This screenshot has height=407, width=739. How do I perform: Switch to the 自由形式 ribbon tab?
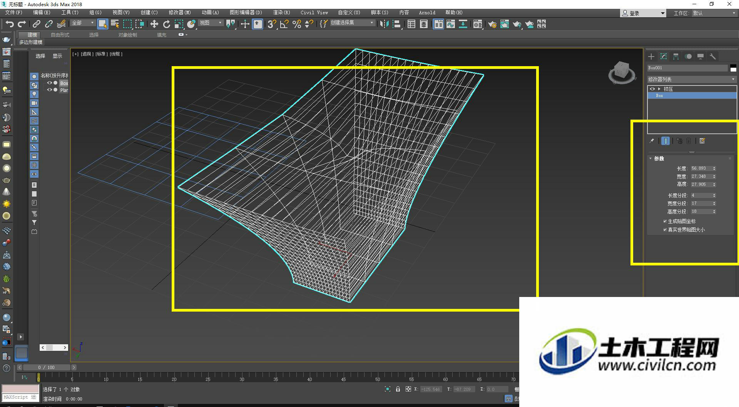pyautogui.click(x=60, y=35)
